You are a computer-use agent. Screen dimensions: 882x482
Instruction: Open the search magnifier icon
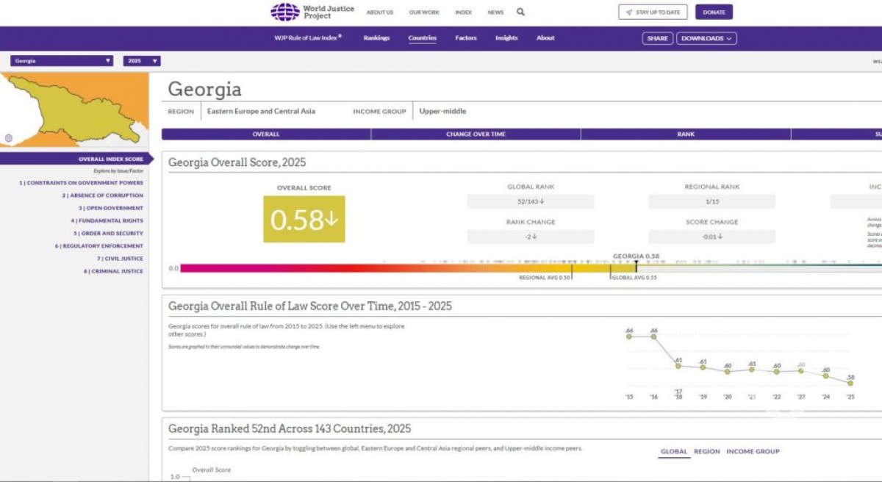(520, 12)
